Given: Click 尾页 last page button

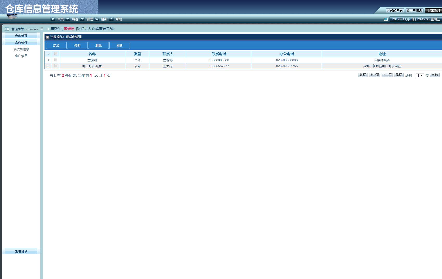Looking at the screenshot, I should click(x=399, y=75).
